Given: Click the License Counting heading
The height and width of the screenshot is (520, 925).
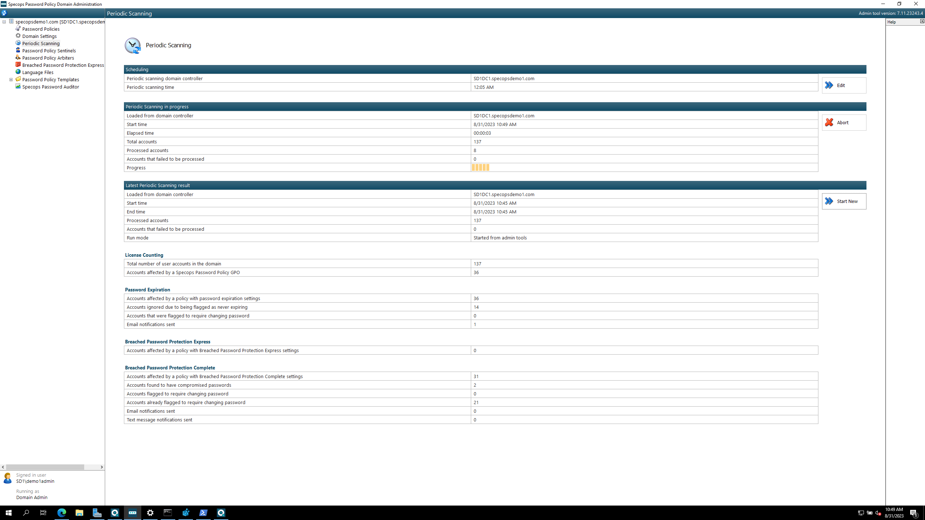Looking at the screenshot, I should coord(144,255).
